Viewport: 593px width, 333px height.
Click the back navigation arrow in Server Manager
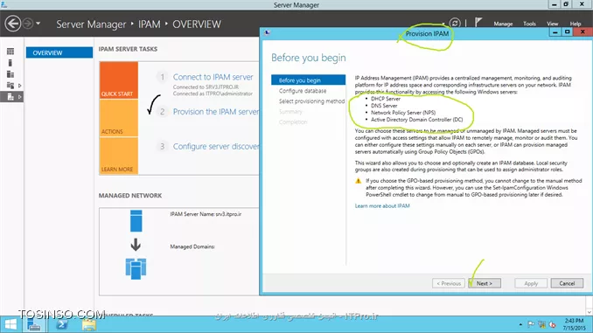point(13,24)
